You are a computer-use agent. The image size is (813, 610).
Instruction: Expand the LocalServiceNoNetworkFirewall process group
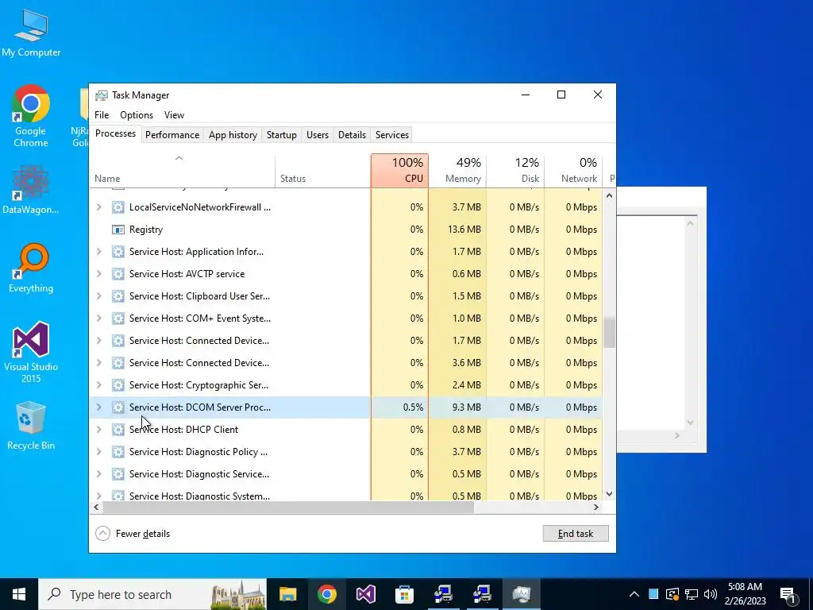coord(99,207)
